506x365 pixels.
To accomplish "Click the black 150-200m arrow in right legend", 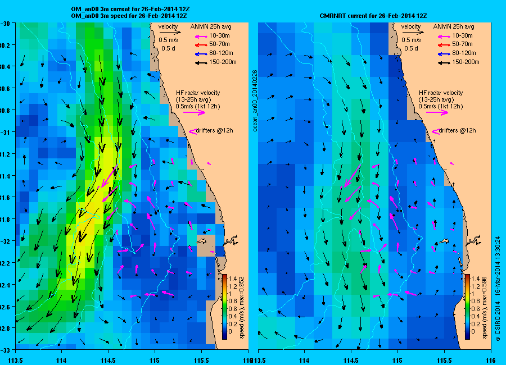I will (444, 63).
